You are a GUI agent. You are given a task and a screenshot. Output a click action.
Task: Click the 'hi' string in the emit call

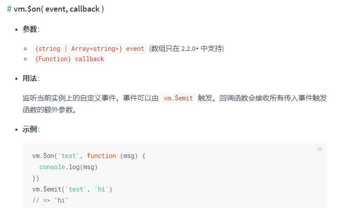(x=102, y=189)
